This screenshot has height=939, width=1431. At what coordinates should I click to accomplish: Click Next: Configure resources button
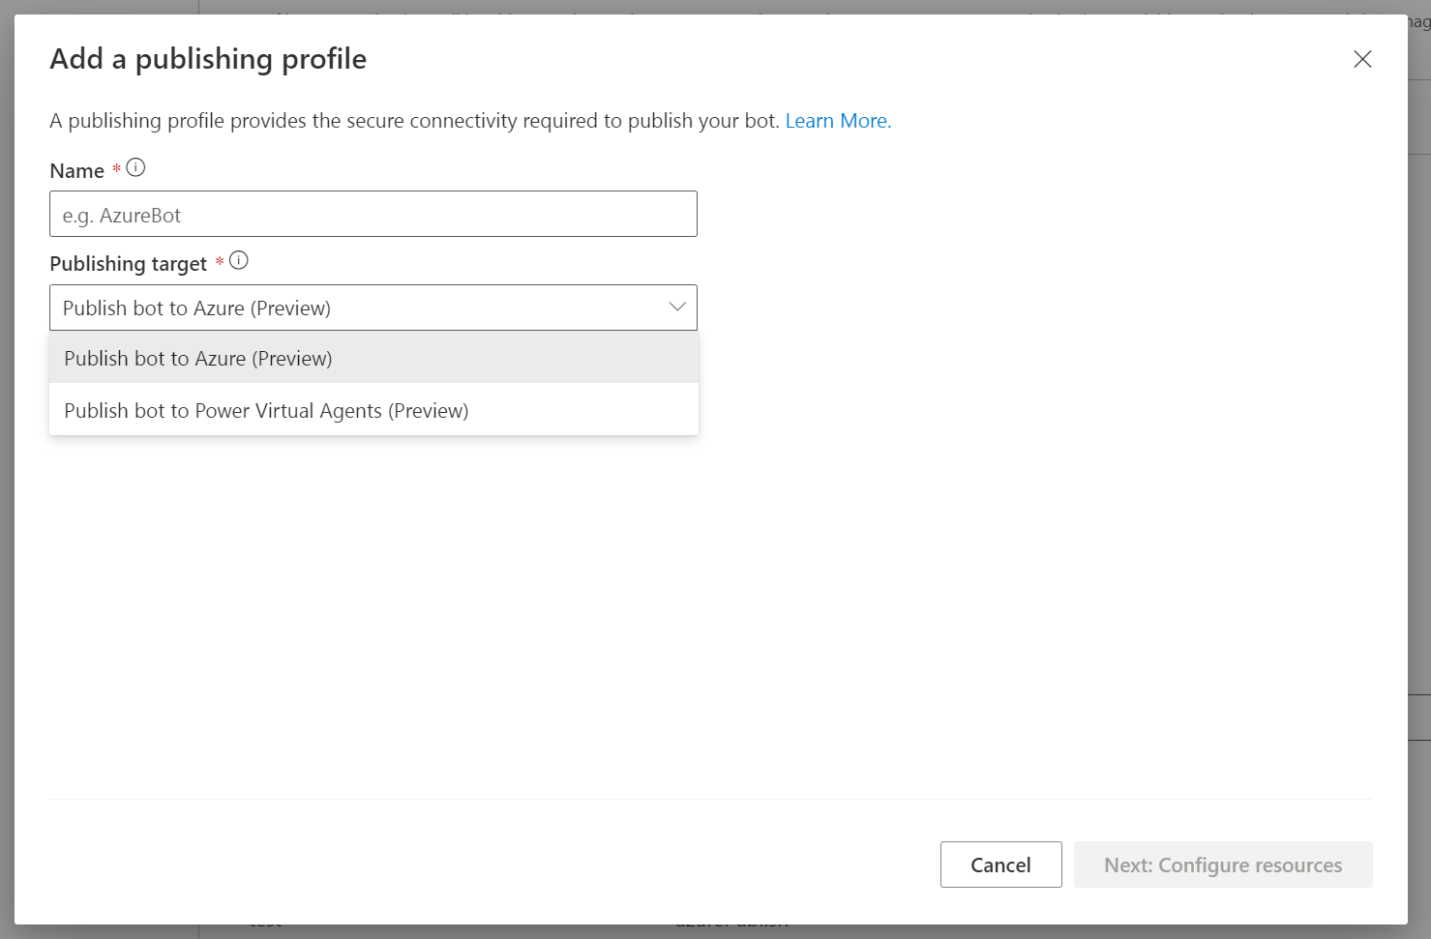click(x=1222, y=865)
